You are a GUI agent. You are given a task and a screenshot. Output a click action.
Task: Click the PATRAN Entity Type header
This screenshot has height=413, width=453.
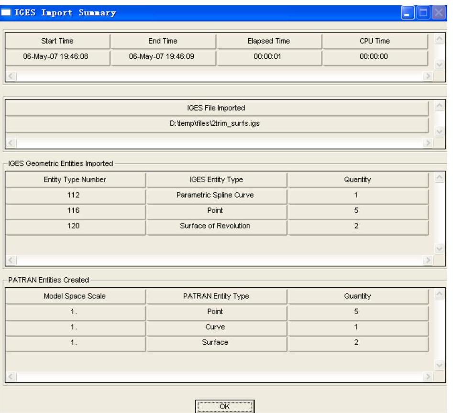point(216,296)
